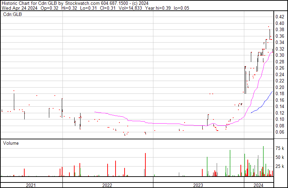This screenshot has width=288, height=188.
Task: Click the 0.06 price axis label
Action: pyautogui.click(x=280, y=132)
